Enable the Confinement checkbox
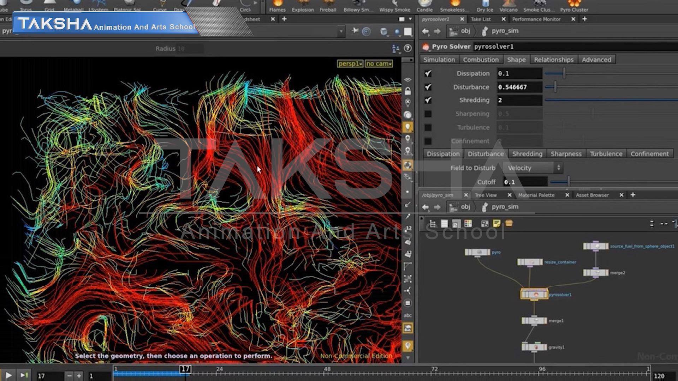Viewport: 678px width, 381px height. [428, 141]
